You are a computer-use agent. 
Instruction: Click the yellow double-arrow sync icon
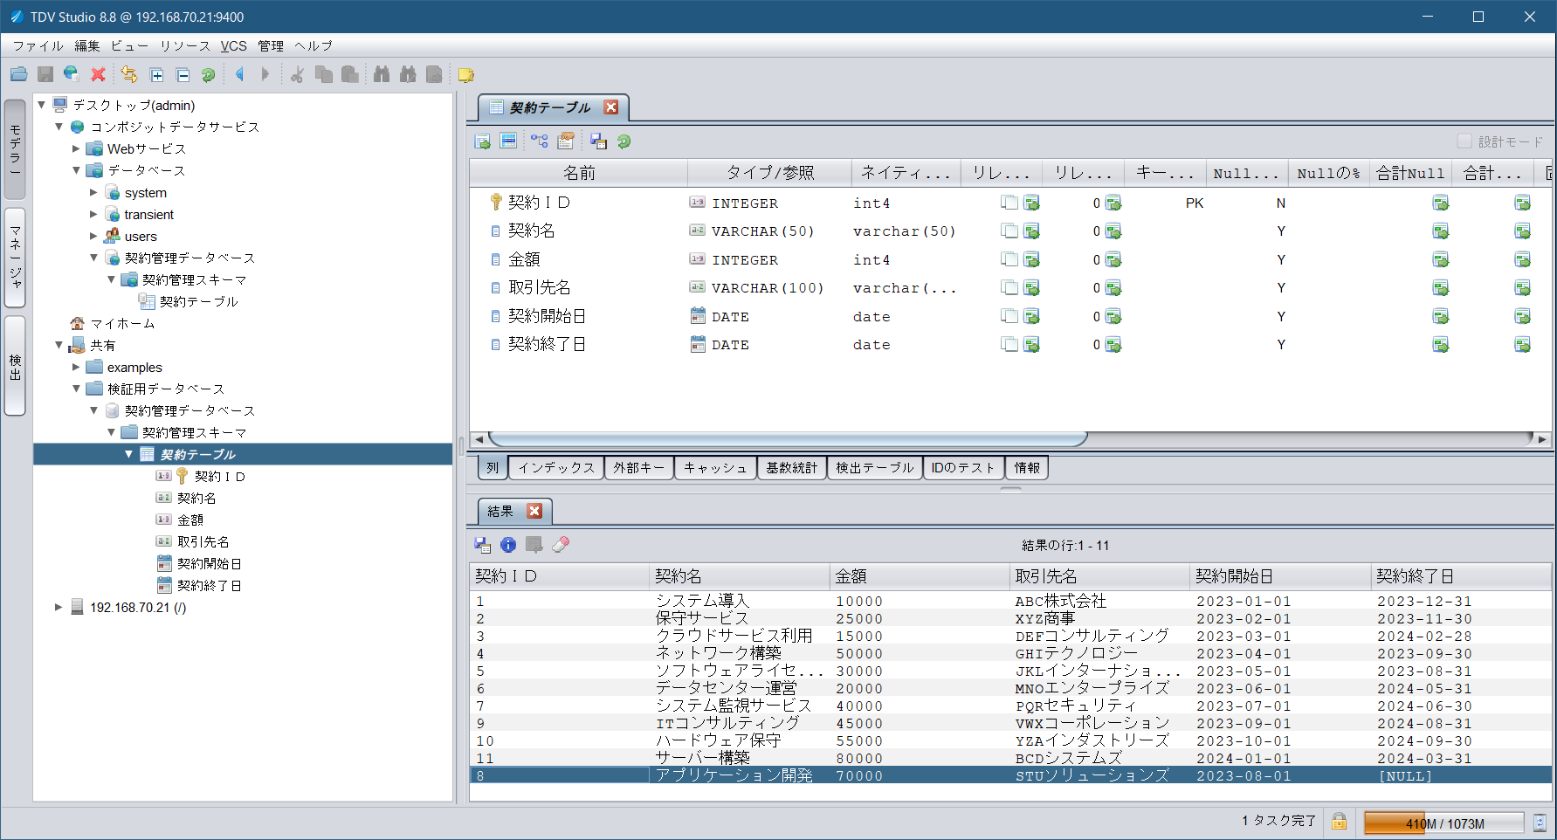129,75
